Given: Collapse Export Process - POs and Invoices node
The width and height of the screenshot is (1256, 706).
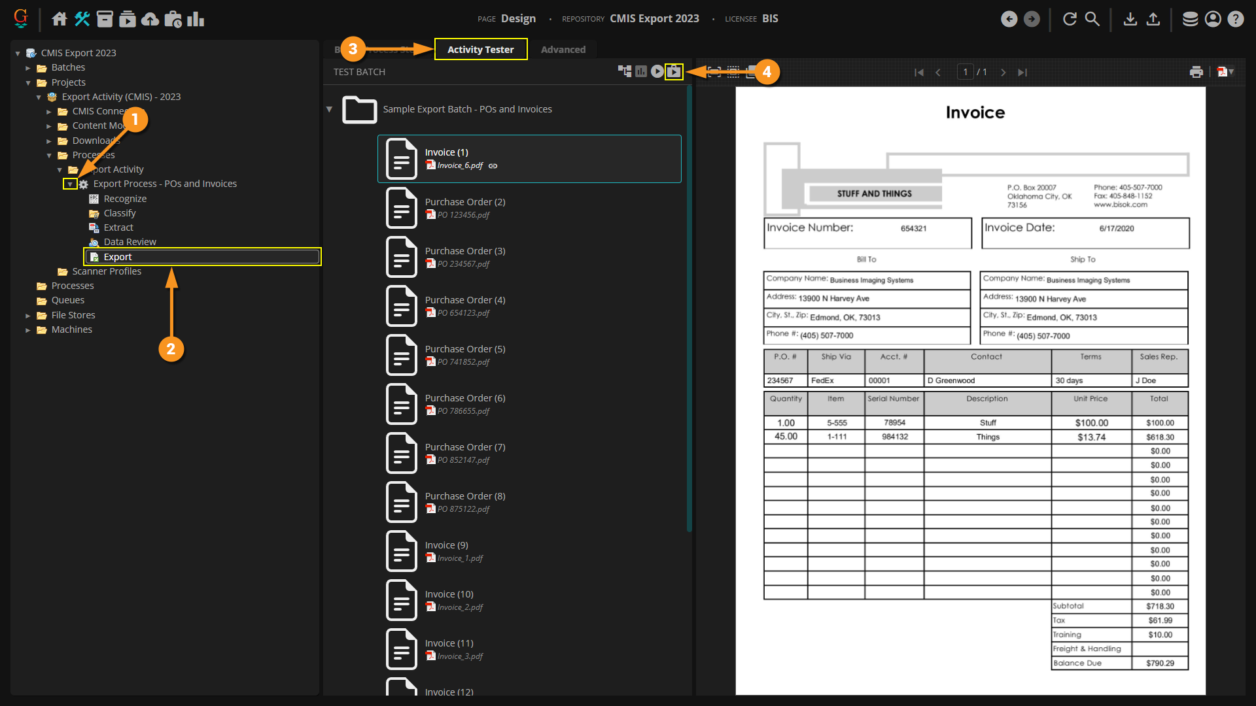Looking at the screenshot, I should pyautogui.click(x=70, y=184).
